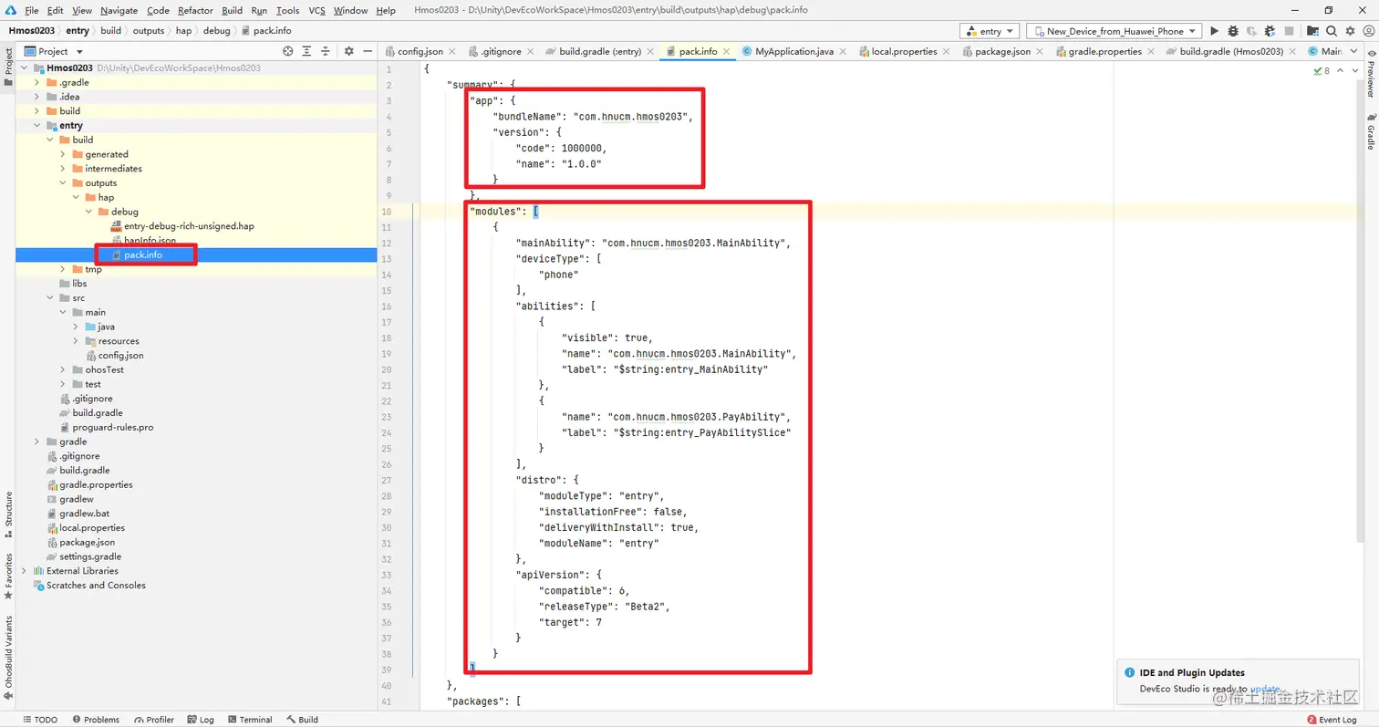Switch to MyApplication.java editor tab
Viewport: 1379px width, 727px height.
point(794,51)
